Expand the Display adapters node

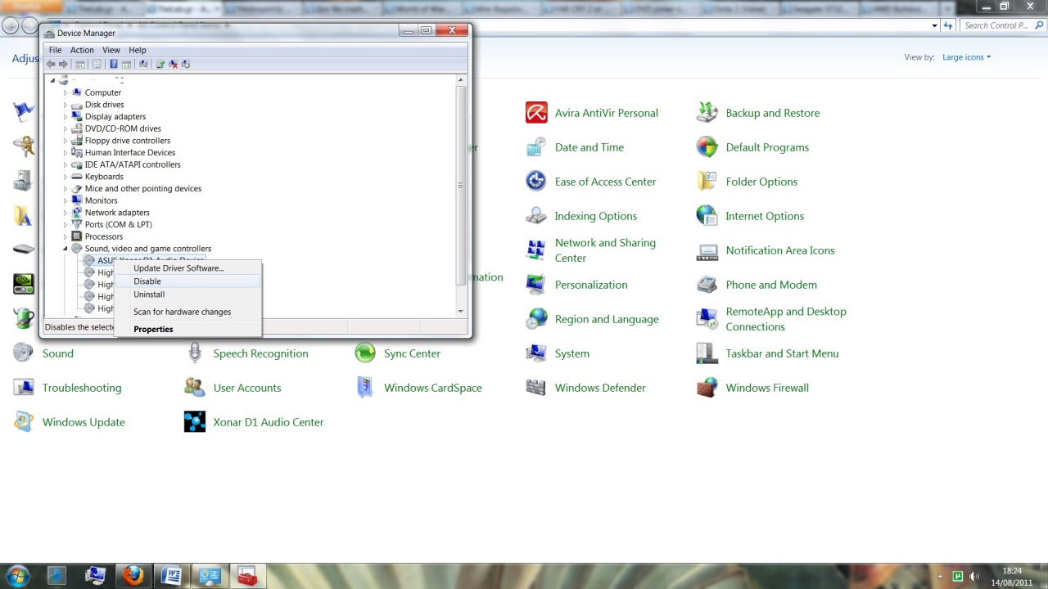[x=65, y=117]
